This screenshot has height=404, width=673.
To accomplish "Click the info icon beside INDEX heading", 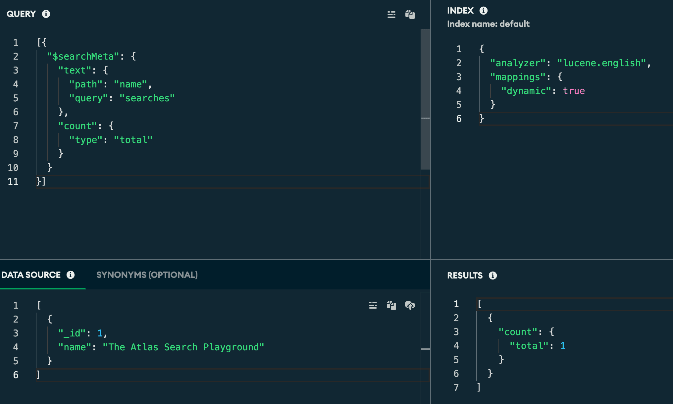I will tap(484, 11).
